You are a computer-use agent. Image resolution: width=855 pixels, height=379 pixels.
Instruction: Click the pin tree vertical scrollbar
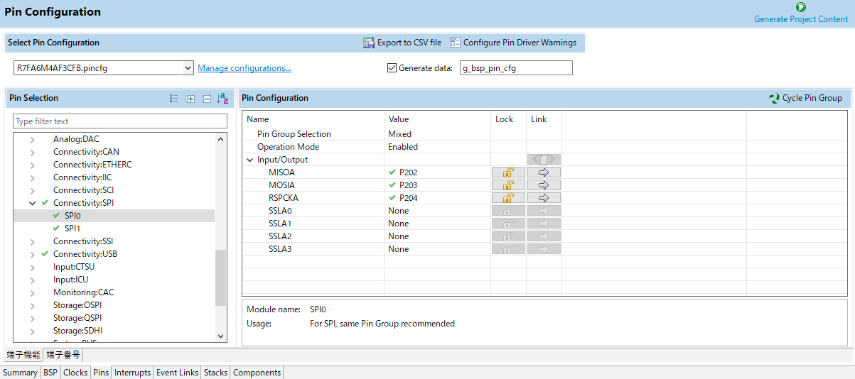click(x=220, y=278)
